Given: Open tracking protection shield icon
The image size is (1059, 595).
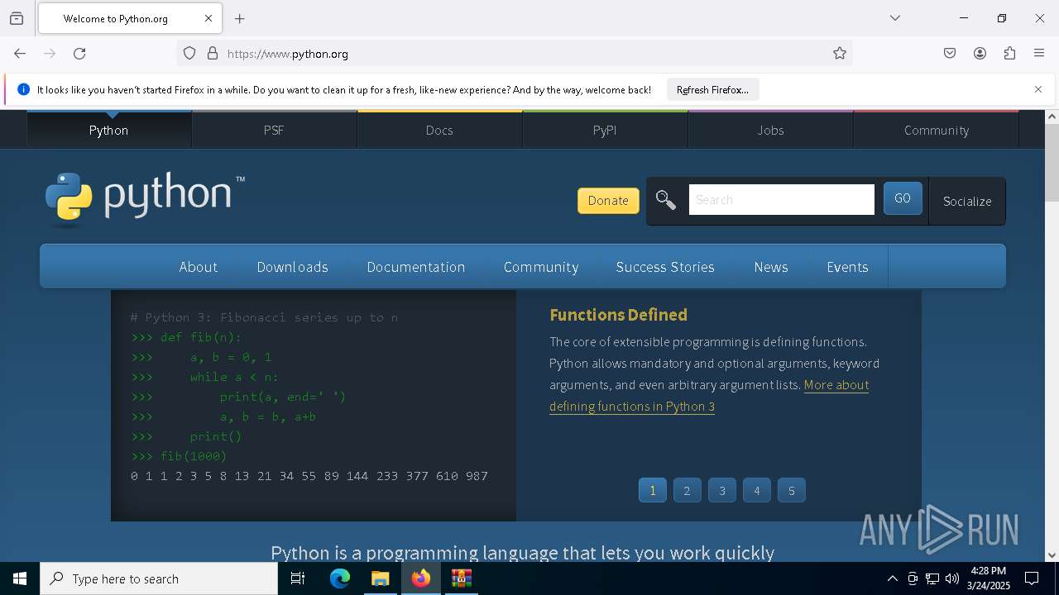Looking at the screenshot, I should (189, 54).
